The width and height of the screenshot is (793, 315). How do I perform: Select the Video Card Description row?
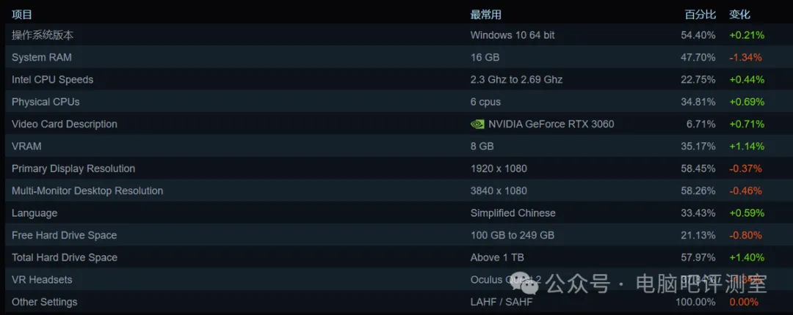tap(396, 124)
